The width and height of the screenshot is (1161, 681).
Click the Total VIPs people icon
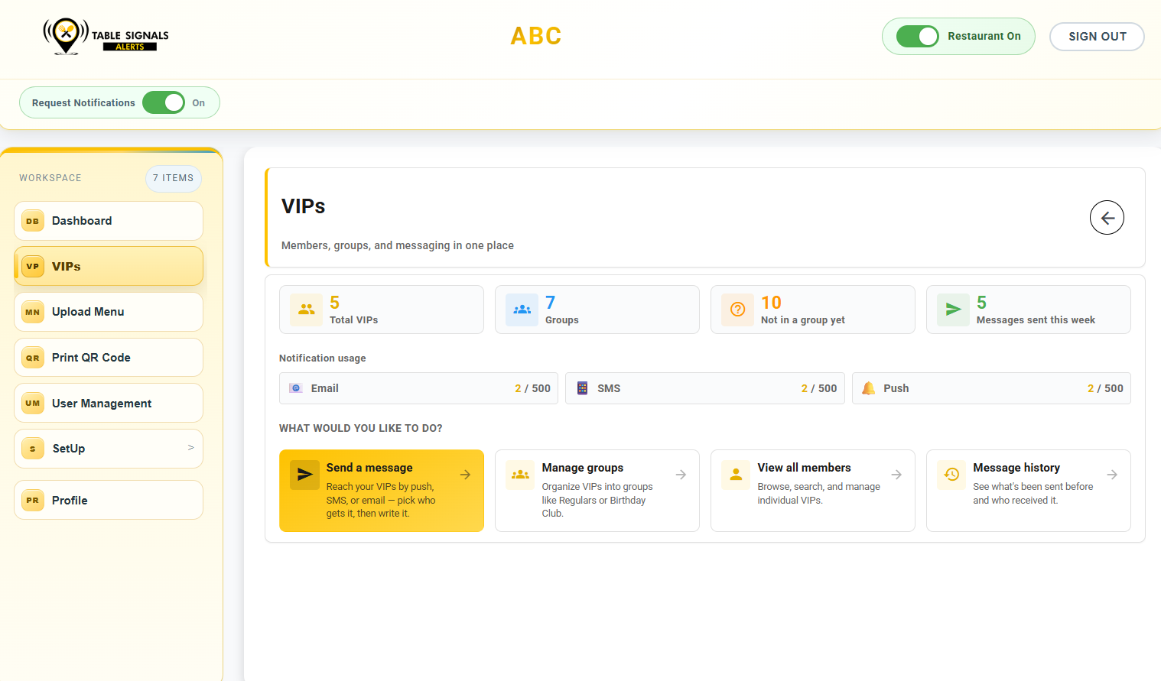click(307, 310)
